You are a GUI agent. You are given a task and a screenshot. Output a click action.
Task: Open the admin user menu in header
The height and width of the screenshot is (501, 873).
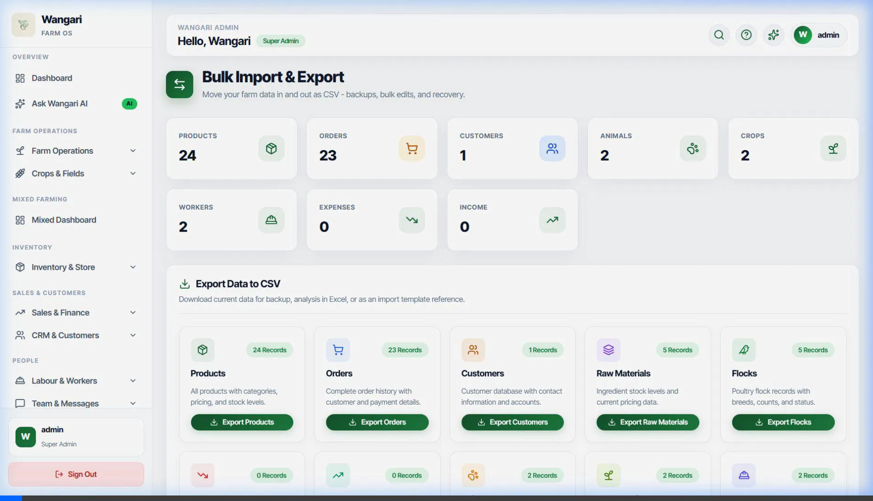click(x=819, y=35)
